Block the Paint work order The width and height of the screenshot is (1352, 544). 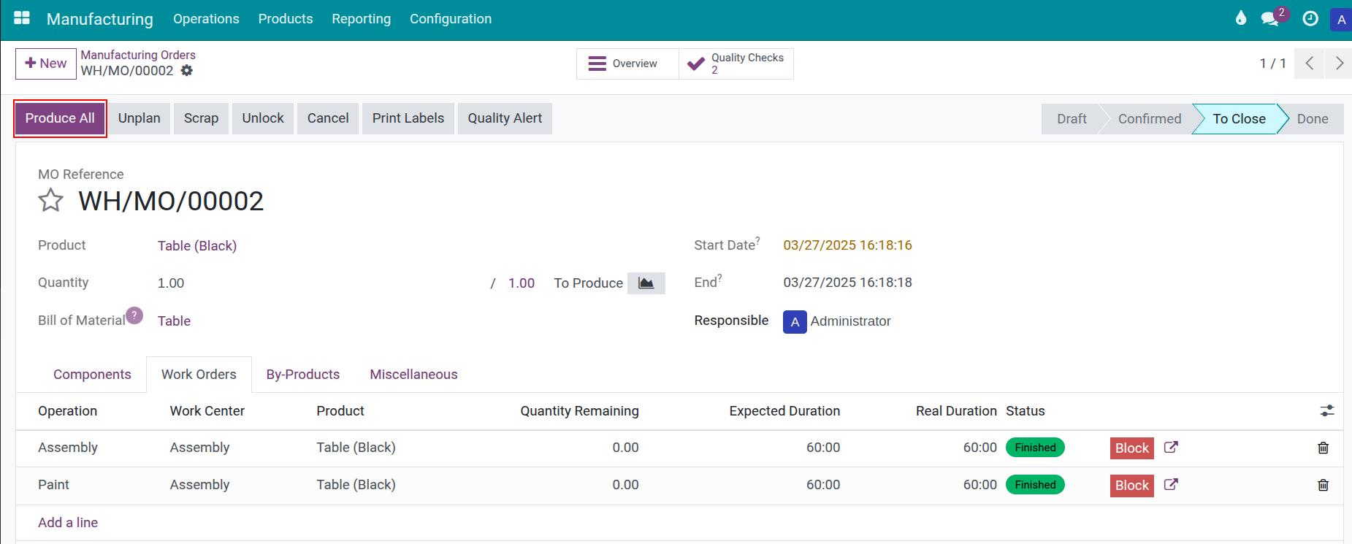click(1132, 486)
